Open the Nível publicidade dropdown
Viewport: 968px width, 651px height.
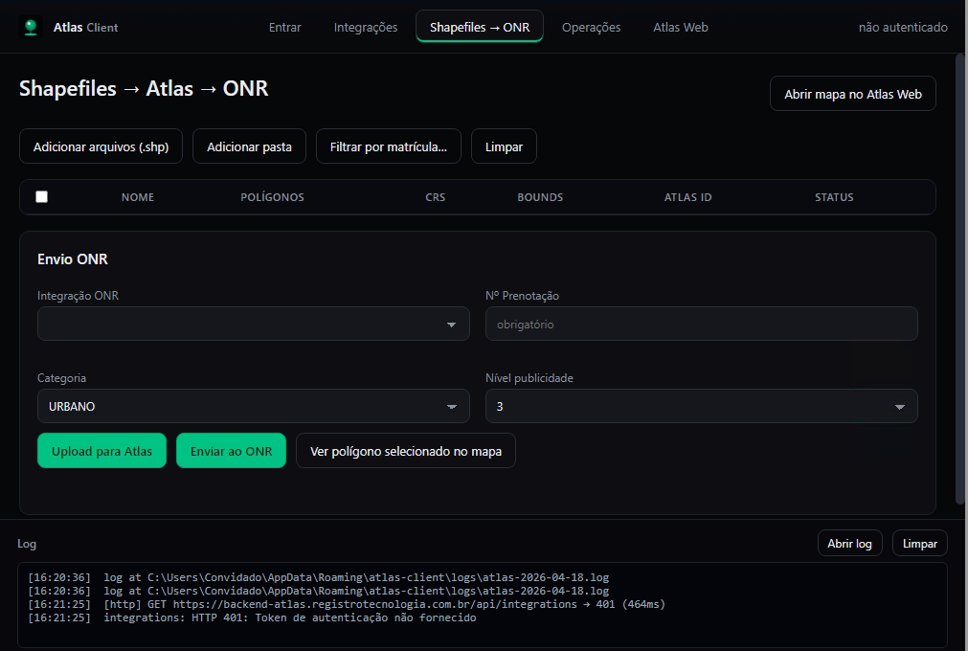coord(701,406)
